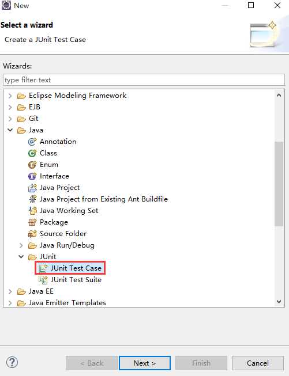This screenshot has width=289, height=376.
Task: Click the Java Emitter Templates folder icon
Action: (21, 303)
